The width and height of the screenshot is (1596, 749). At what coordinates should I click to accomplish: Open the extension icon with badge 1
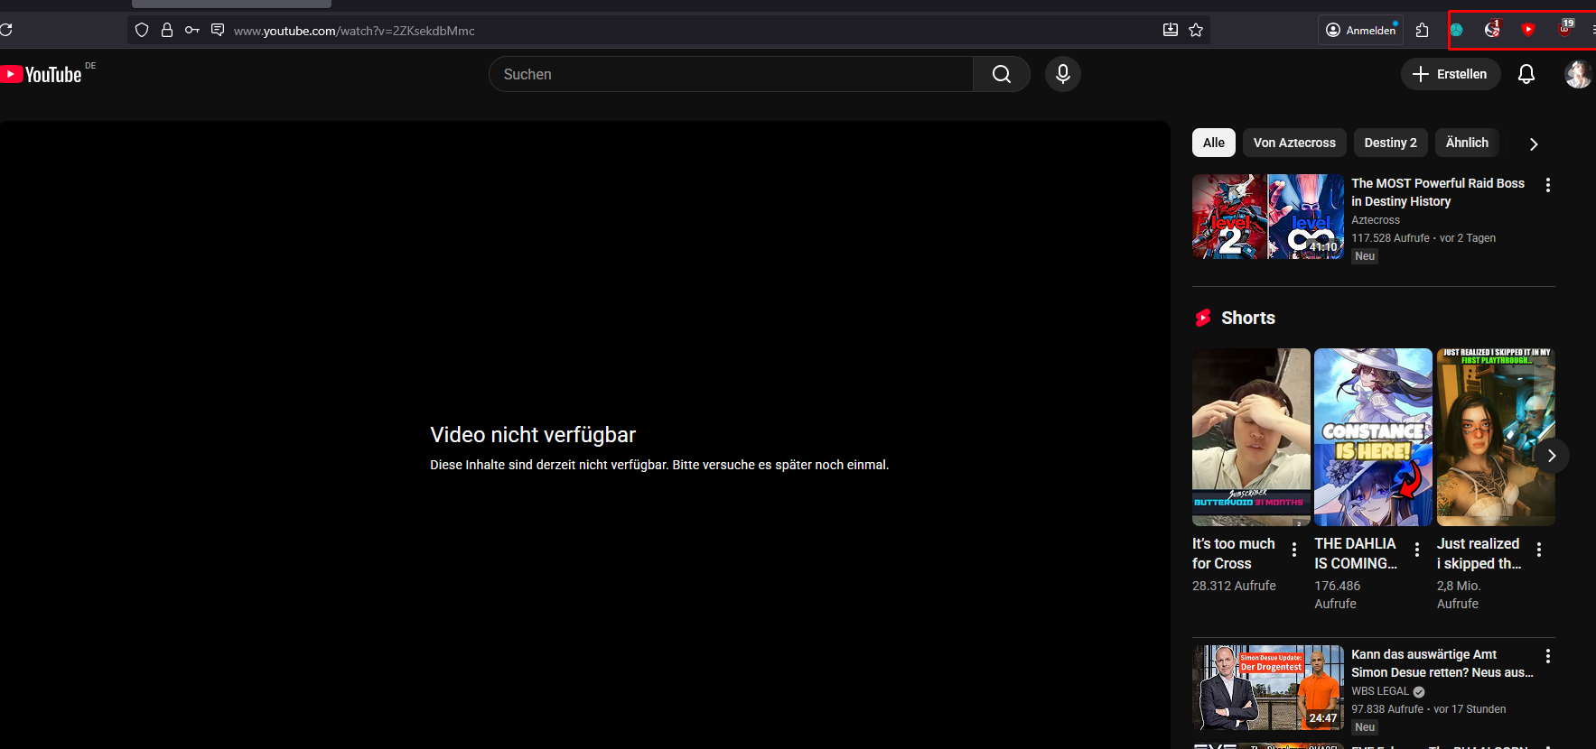(1492, 30)
